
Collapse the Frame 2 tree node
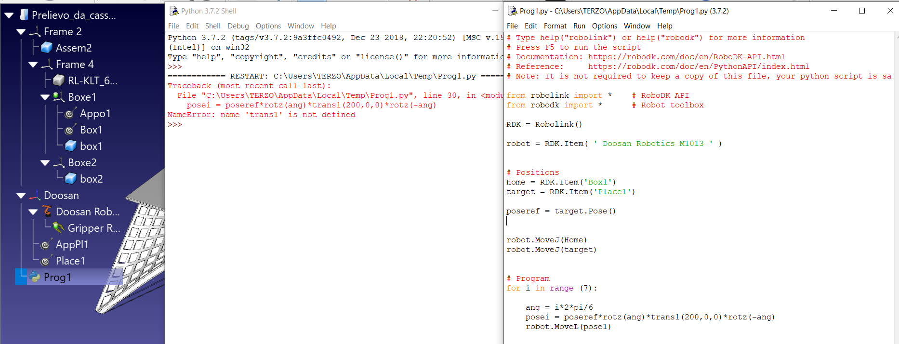(x=21, y=32)
